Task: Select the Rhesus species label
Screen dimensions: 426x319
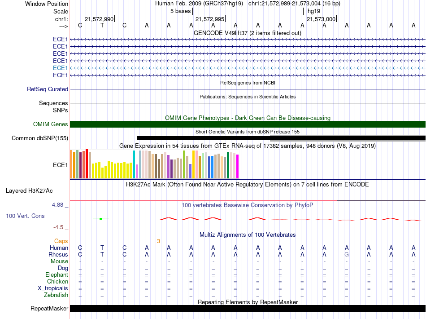Action: [58, 254]
